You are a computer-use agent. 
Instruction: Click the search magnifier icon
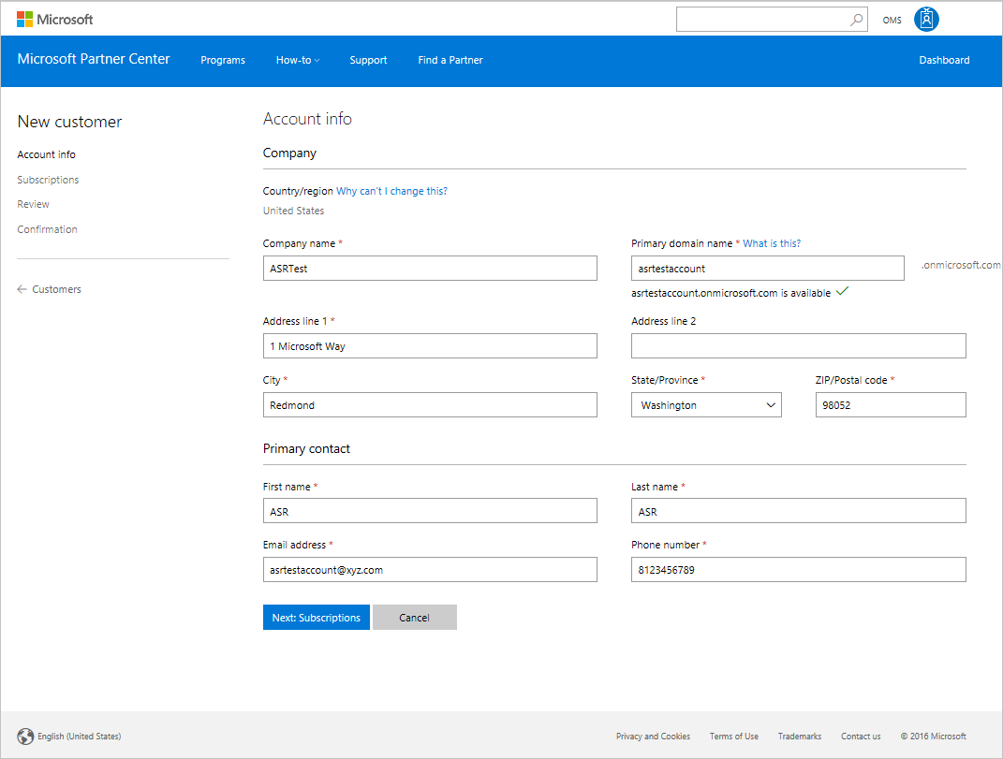click(856, 20)
